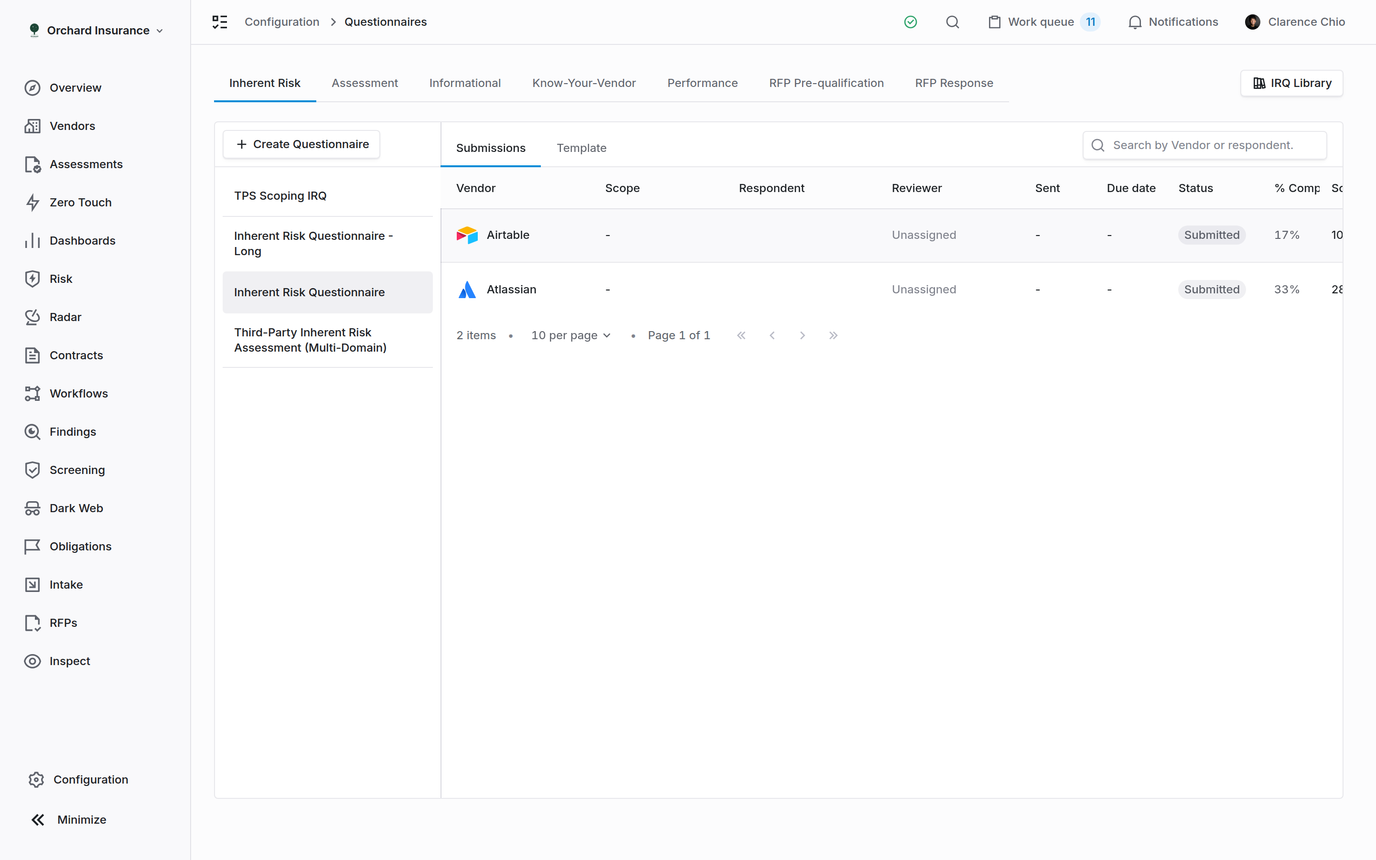Open the Obligations flag icon
The height and width of the screenshot is (860, 1376).
32,546
